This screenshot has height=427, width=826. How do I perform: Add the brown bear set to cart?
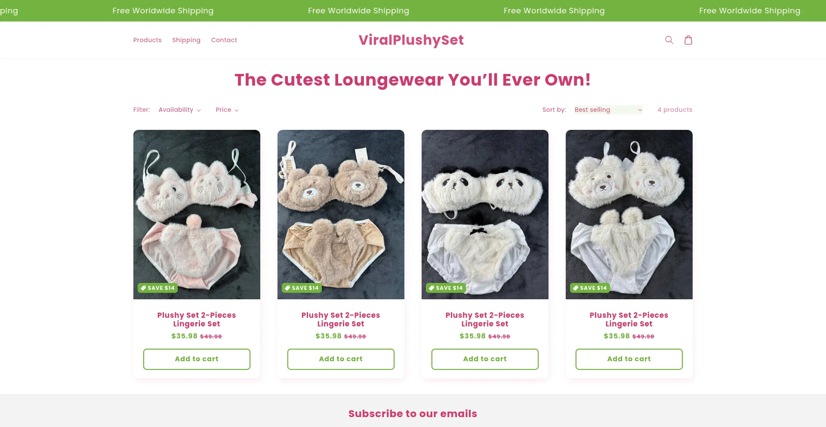coord(341,359)
